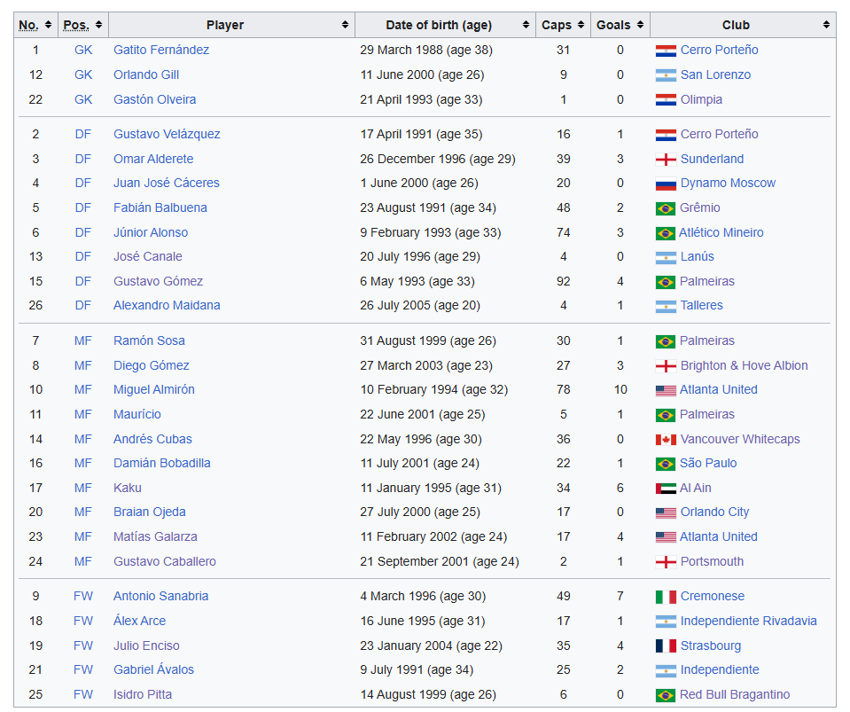
Task: Sort table by the Caps column arrows
Action: tap(581, 25)
